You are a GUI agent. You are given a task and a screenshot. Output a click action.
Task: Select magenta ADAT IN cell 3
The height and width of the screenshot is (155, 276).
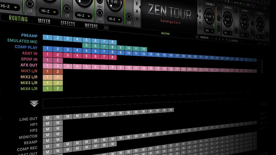pos(67,55)
